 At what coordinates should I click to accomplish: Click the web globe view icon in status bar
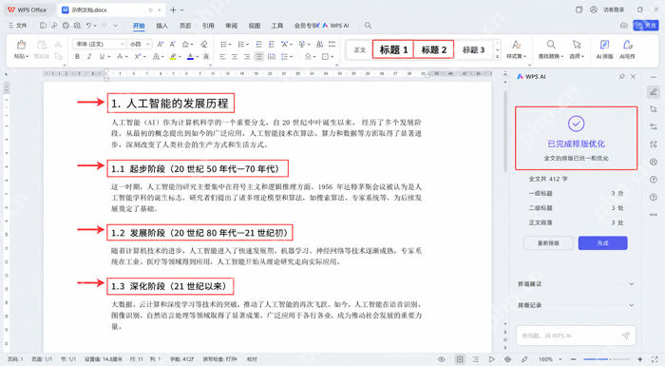[507, 359]
